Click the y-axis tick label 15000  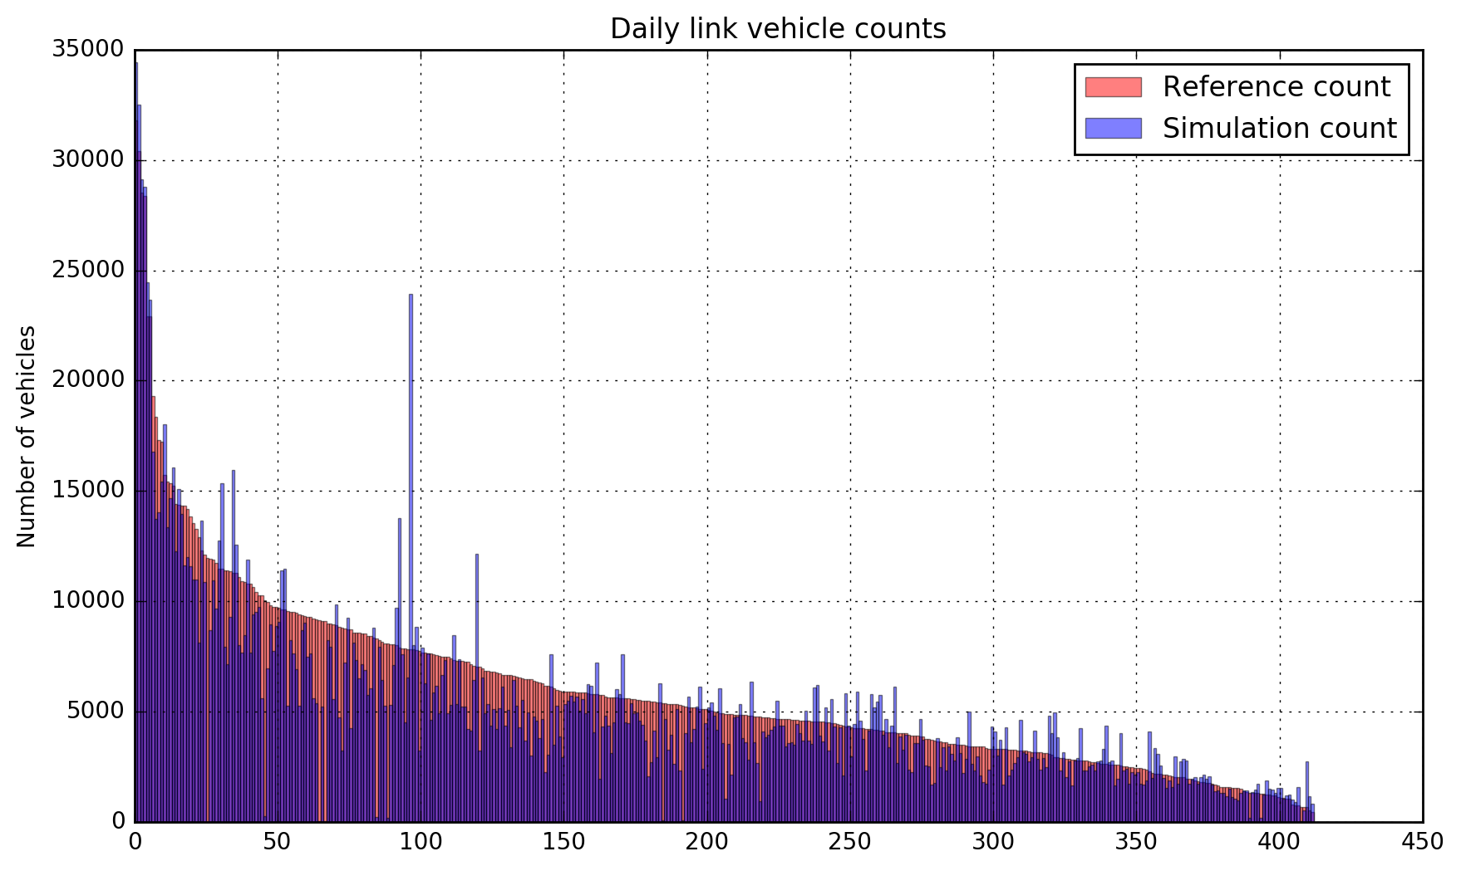coord(88,491)
